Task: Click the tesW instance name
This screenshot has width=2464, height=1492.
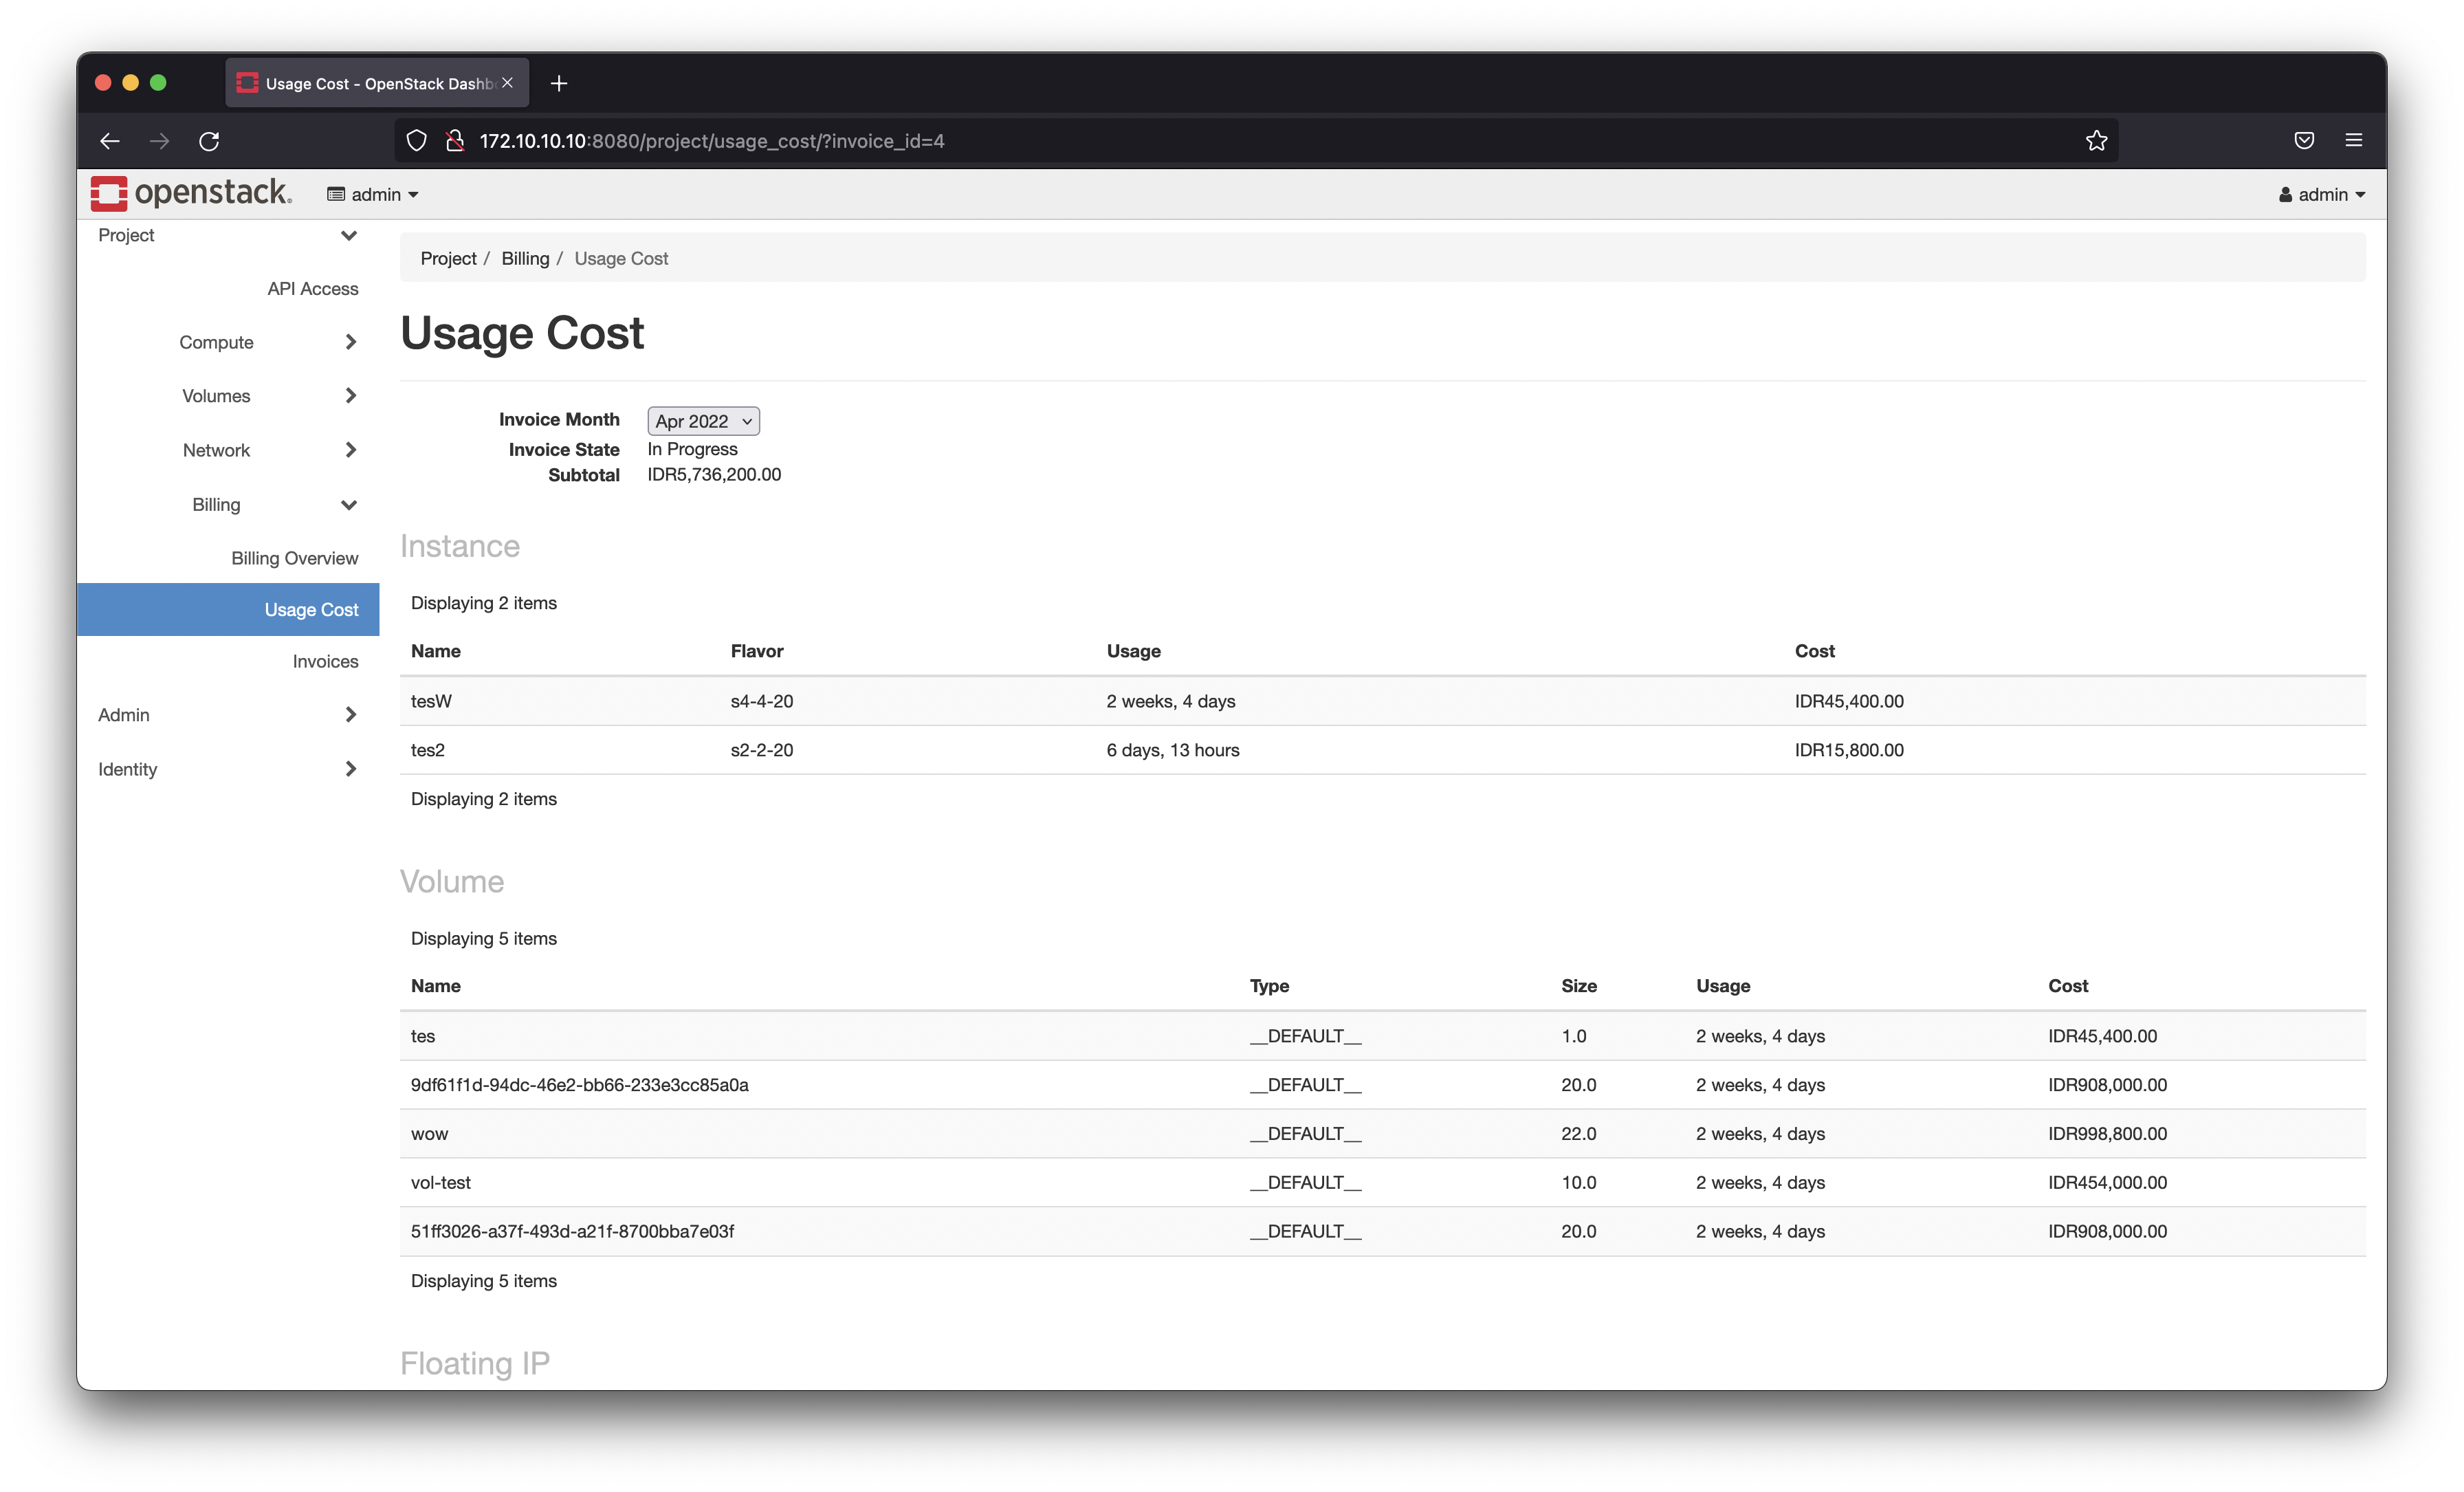Action: (431, 701)
